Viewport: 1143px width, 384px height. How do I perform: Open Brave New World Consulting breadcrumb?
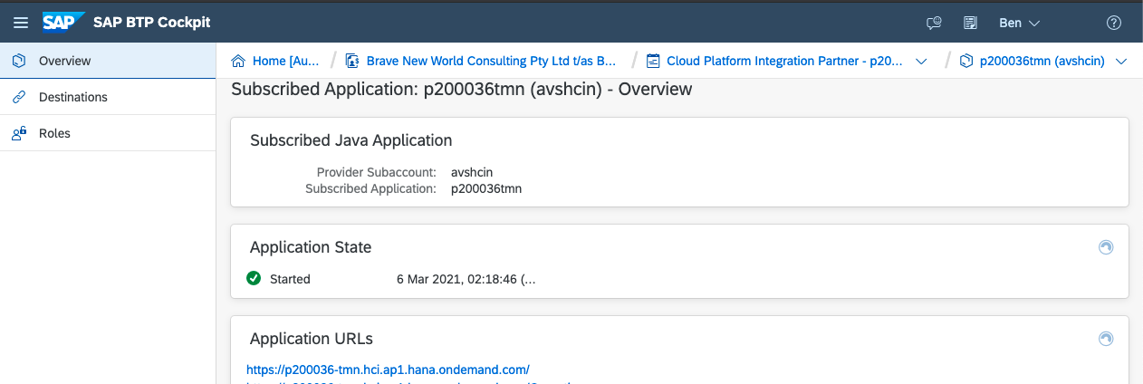point(491,61)
